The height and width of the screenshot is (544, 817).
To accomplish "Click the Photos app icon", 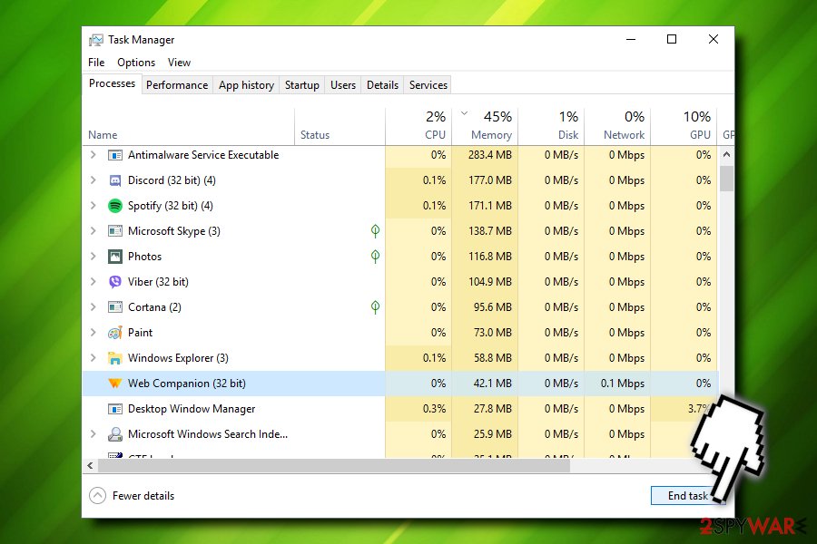I will [x=114, y=257].
